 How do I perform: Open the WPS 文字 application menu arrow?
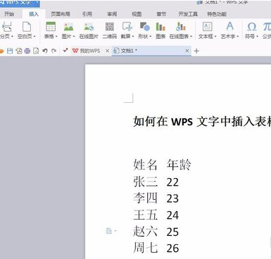(x=37, y=2)
